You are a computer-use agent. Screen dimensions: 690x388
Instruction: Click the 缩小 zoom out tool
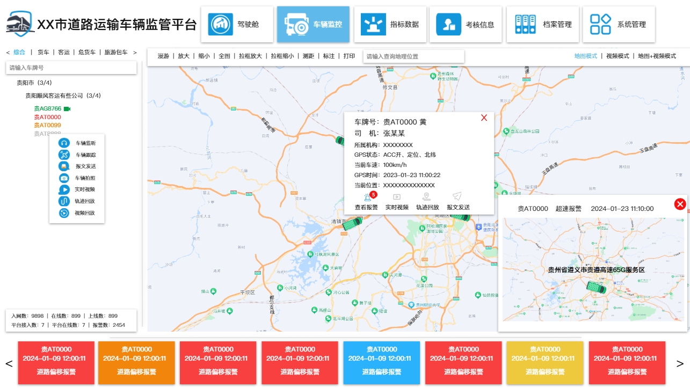pyautogui.click(x=204, y=56)
